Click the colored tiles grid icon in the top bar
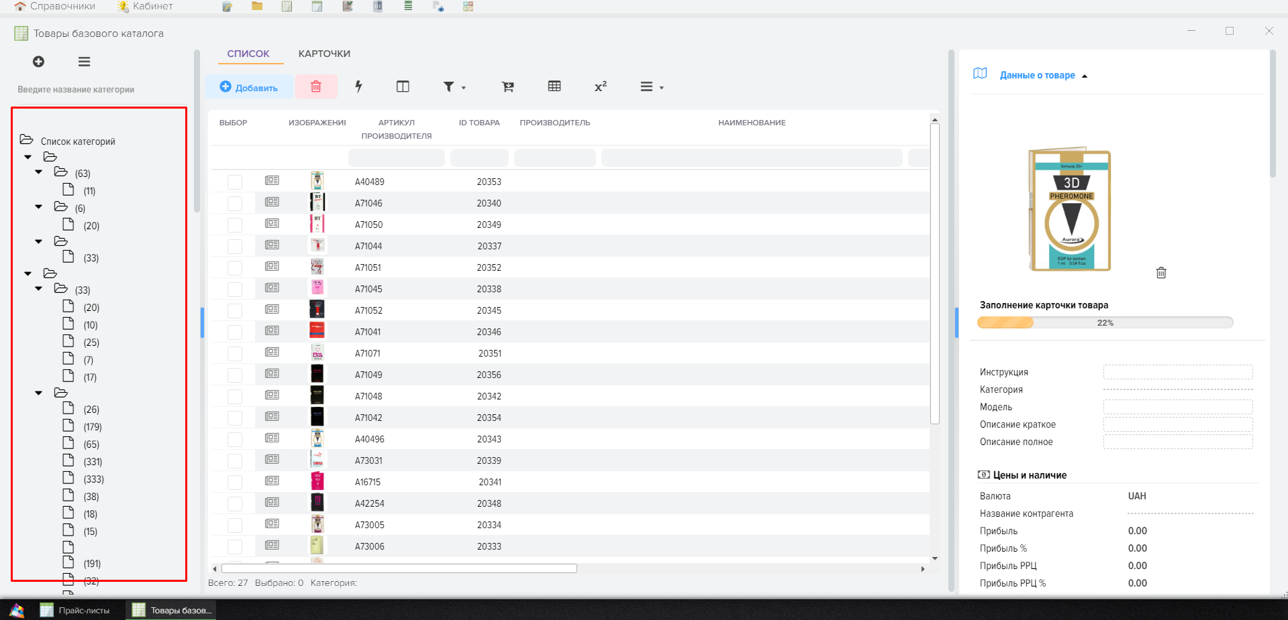1288x620 pixels. (x=468, y=7)
